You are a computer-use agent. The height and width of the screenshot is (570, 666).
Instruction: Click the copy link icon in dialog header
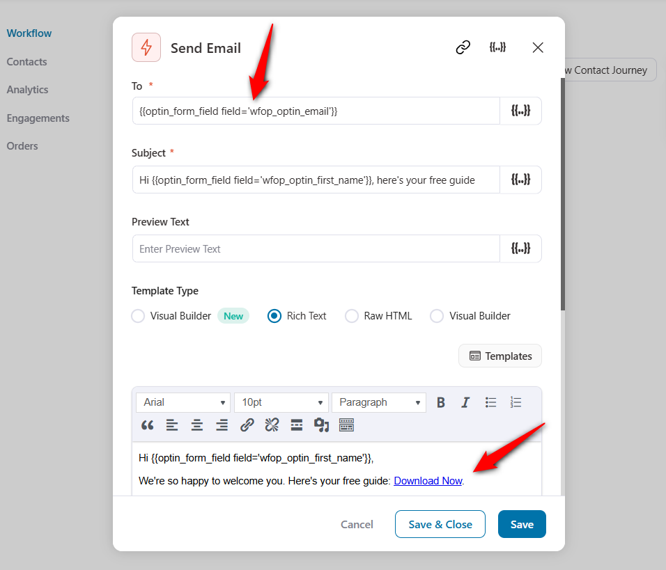463,47
